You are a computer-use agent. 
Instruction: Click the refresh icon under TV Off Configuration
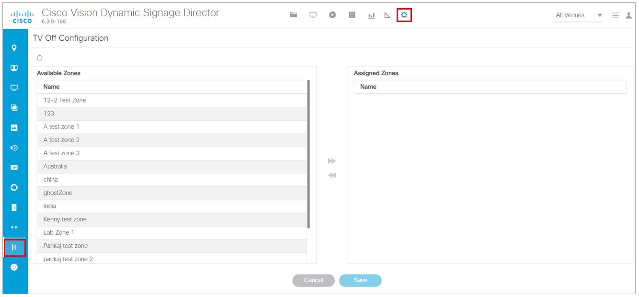pyautogui.click(x=40, y=58)
